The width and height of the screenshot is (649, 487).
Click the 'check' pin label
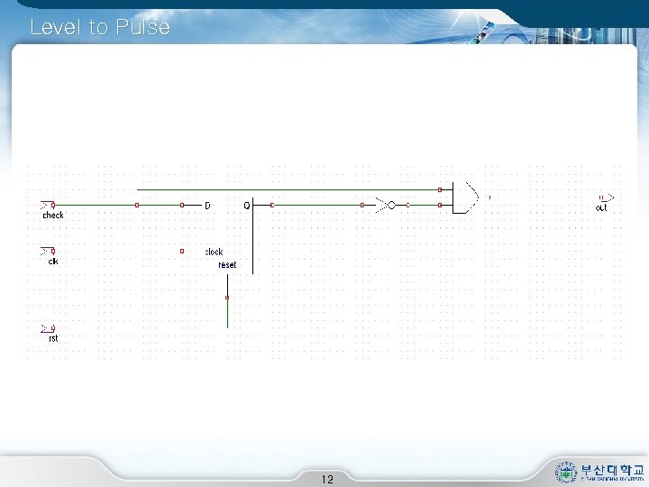53,216
